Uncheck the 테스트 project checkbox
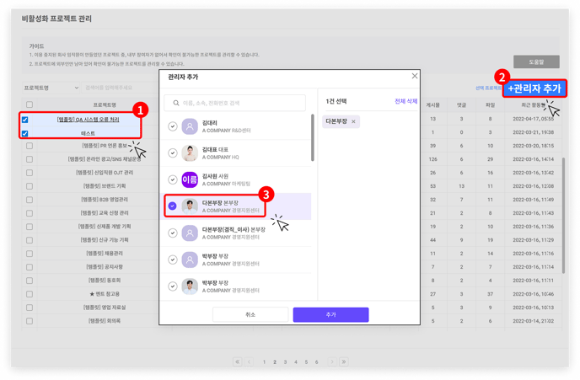 click(25, 133)
